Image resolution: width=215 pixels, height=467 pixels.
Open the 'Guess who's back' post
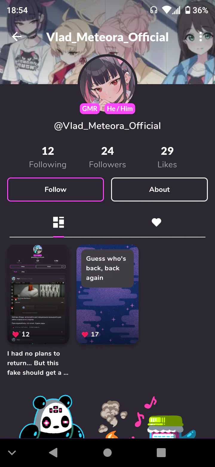[x=107, y=294]
